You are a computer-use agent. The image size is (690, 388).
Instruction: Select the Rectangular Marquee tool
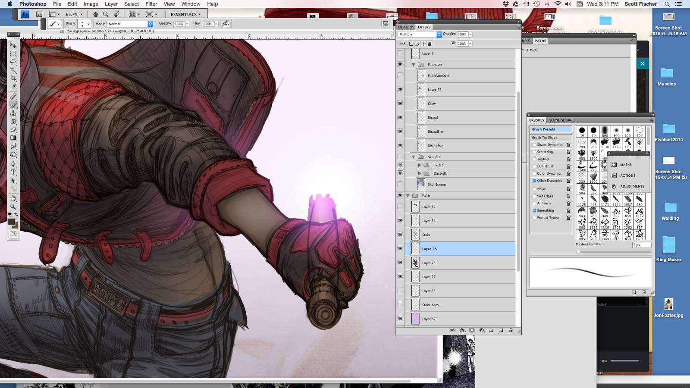(13, 53)
